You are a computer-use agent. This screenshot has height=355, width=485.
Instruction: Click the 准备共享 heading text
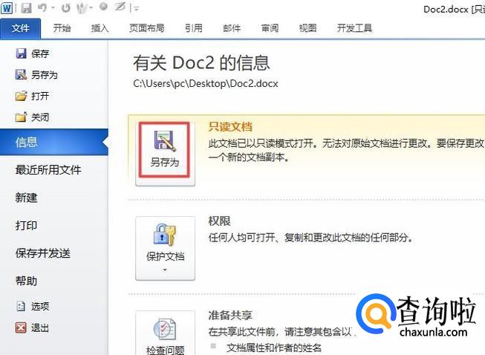pos(230,315)
